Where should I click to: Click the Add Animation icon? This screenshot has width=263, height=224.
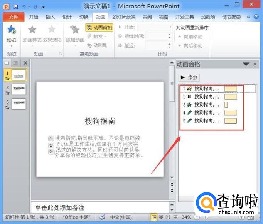click(x=75, y=30)
